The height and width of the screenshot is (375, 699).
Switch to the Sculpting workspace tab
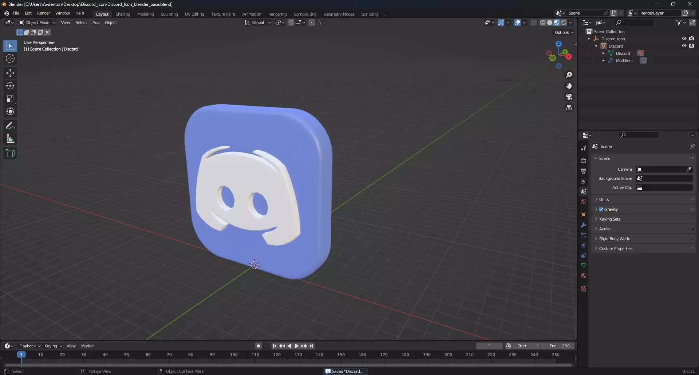(x=169, y=14)
